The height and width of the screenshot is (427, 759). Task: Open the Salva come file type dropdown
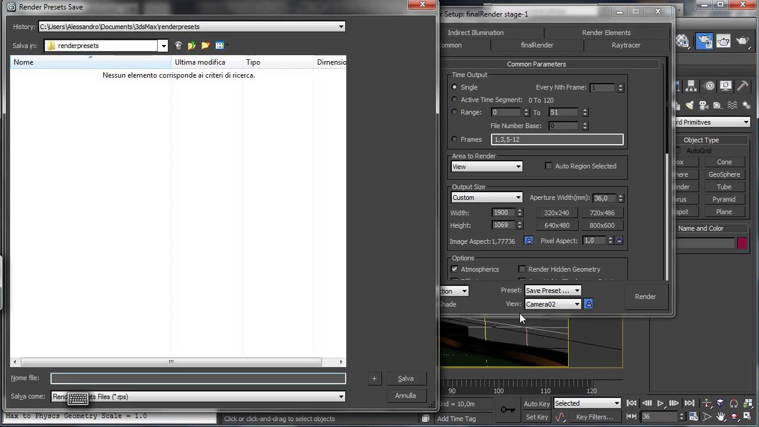(341, 397)
